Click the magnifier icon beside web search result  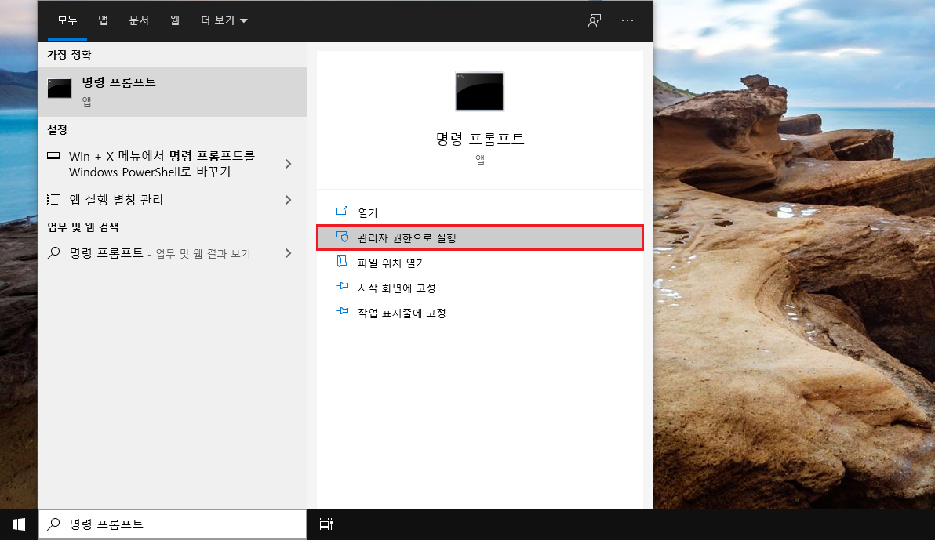coord(53,252)
